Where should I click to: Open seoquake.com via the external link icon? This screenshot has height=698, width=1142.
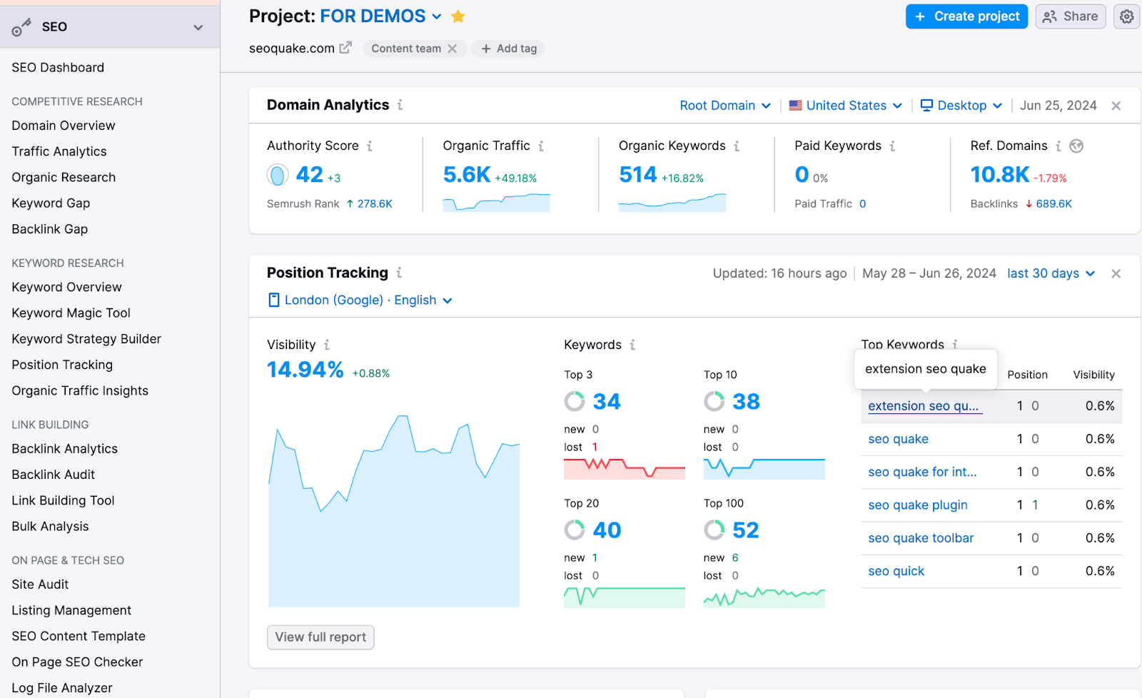pyautogui.click(x=345, y=48)
